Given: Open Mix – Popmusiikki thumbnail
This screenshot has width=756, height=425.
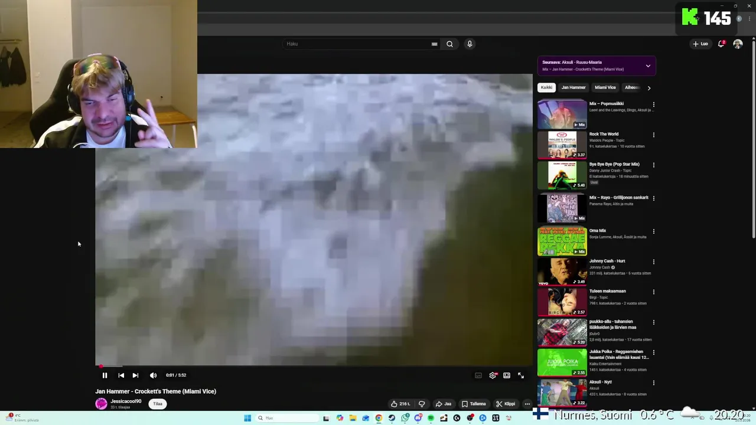Looking at the screenshot, I should coord(562,115).
